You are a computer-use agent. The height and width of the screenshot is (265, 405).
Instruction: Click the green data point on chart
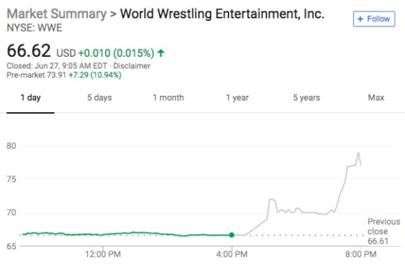tap(231, 235)
